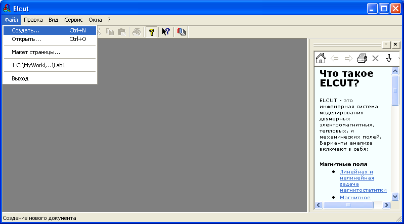Click help vertical scrollbar up arrow
Viewport: 404px width, 224px height.
coord(395,71)
